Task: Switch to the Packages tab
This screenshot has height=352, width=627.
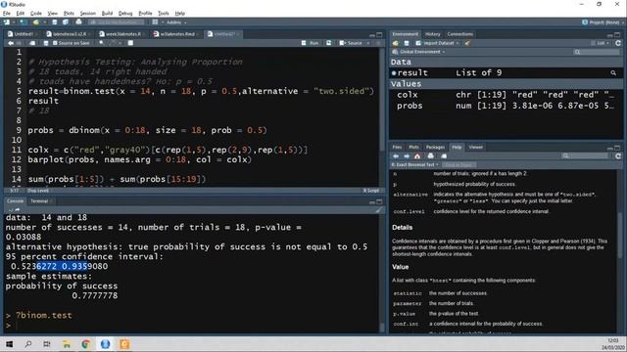Action: click(x=435, y=148)
